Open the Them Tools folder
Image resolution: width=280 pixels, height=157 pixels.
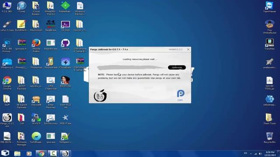click(269, 119)
